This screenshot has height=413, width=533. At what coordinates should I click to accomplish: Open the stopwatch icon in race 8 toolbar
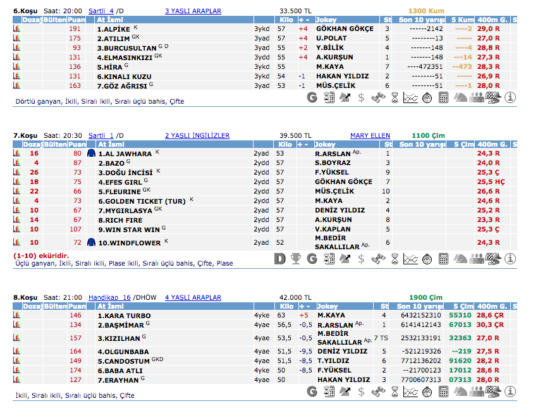click(x=427, y=392)
